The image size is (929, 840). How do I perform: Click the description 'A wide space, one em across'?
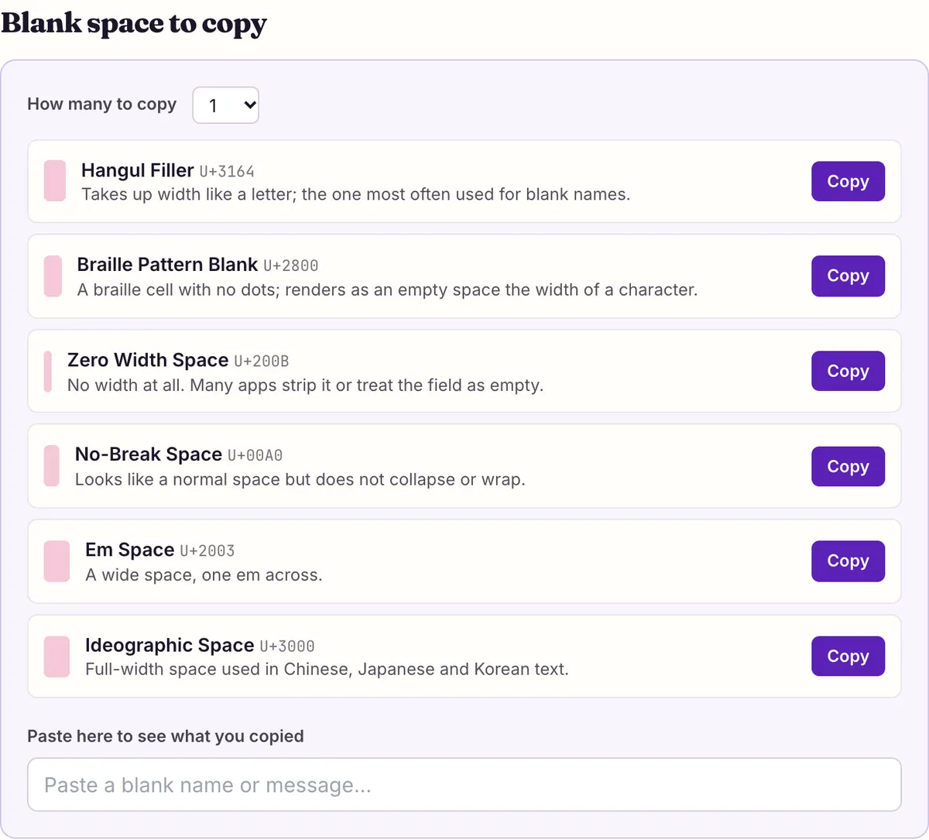point(204,575)
